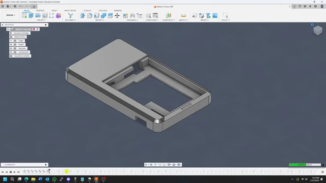Jump timeline to beginning
The height and width of the screenshot is (183, 326).
3,172
